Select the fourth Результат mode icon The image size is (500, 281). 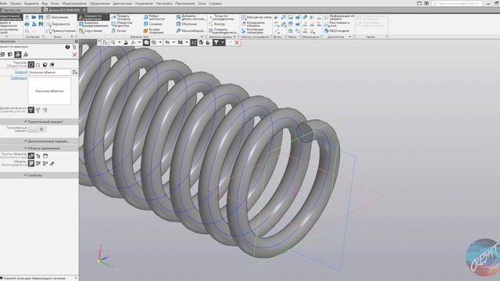pos(52,65)
